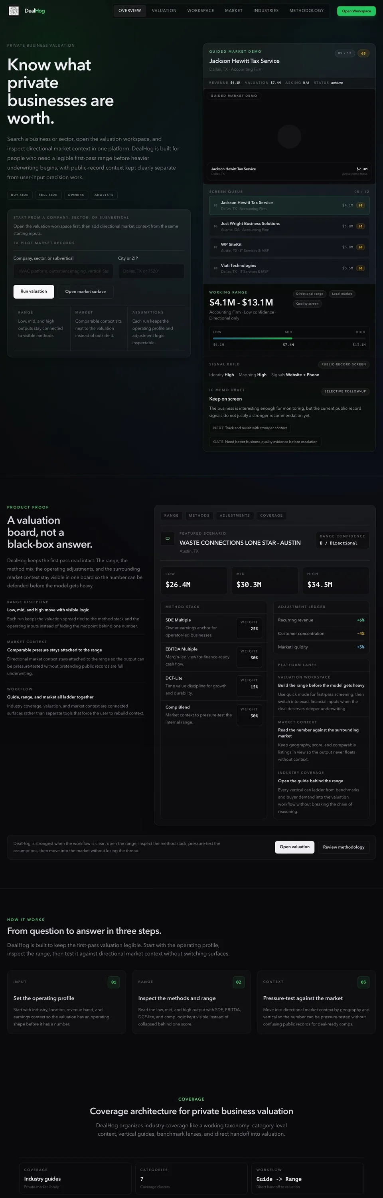Click the 01 badge in the Input step card
This screenshot has height=1198, width=383.
(113, 982)
